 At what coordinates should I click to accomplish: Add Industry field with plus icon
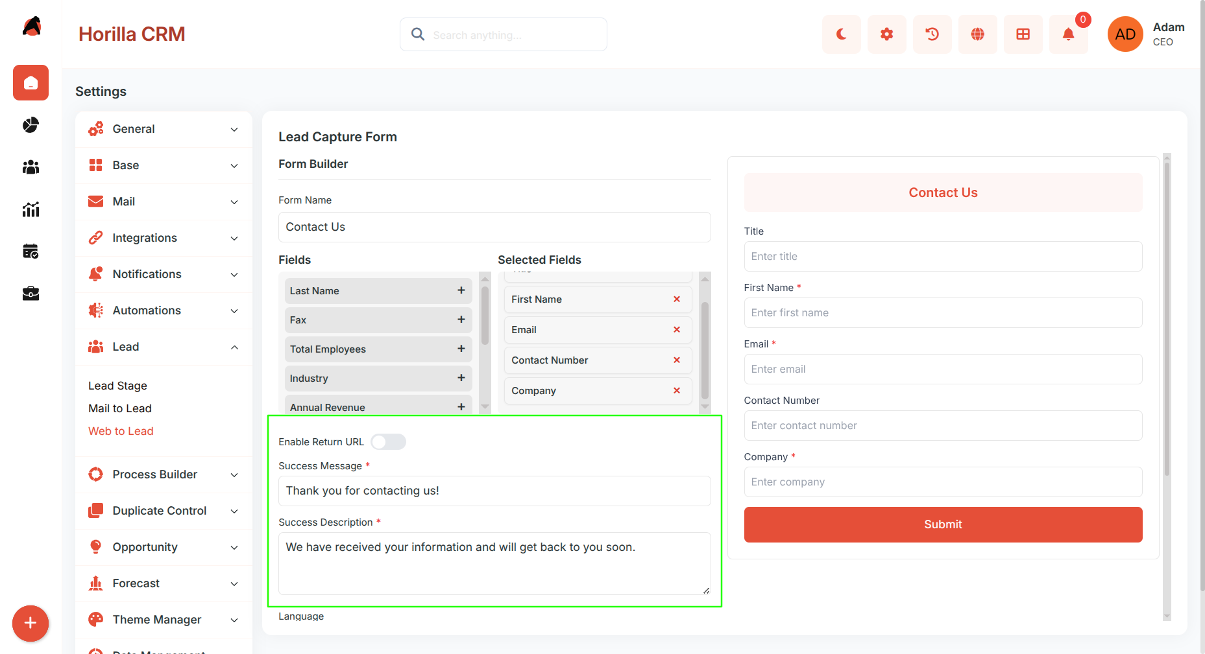tap(461, 378)
